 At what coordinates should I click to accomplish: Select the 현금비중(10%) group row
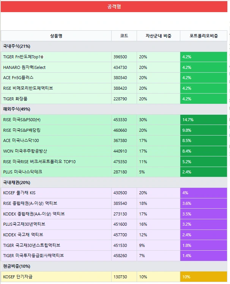click(x=114, y=266)
